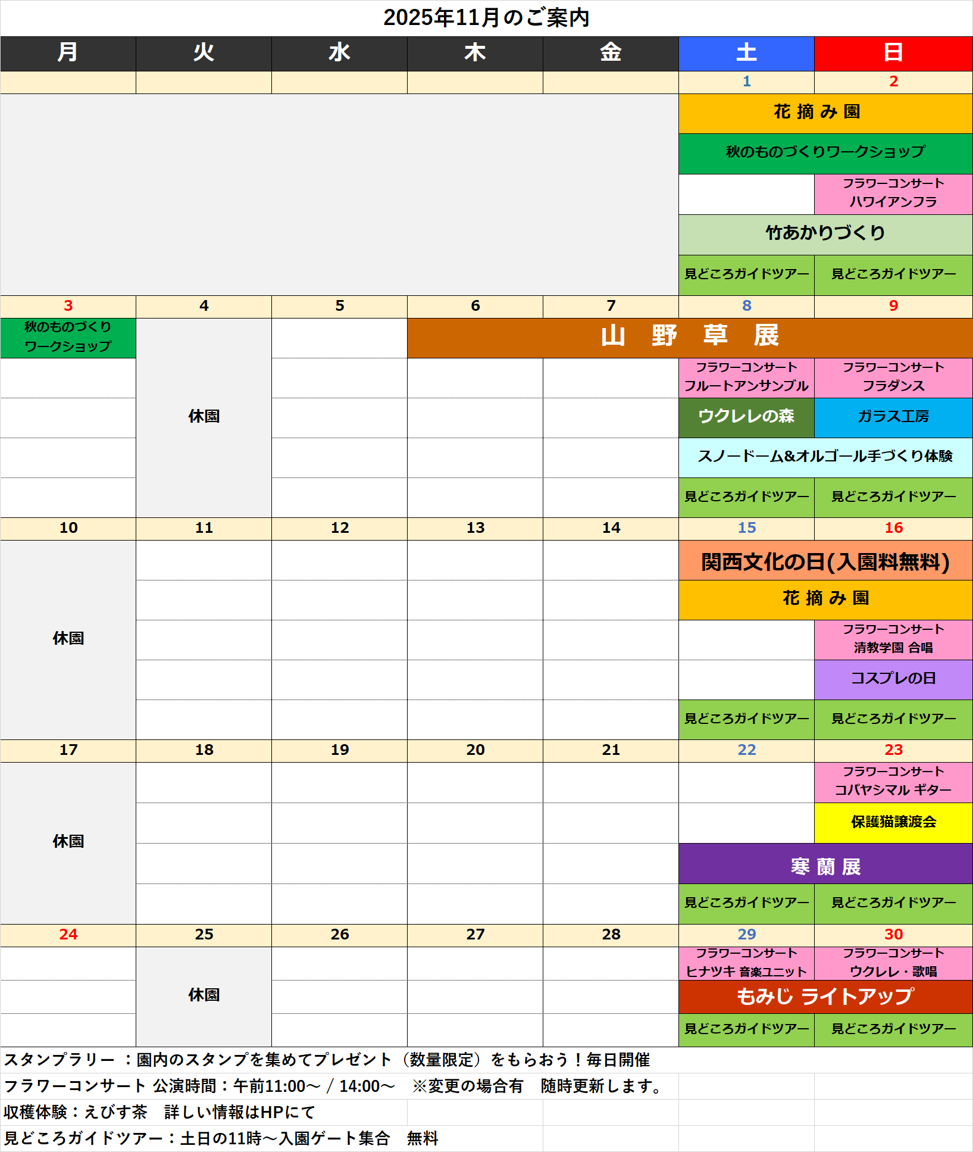Select the フルートアンサンブル concert cell
Viewport: 973px width, 1152px height.
point(746,377)
